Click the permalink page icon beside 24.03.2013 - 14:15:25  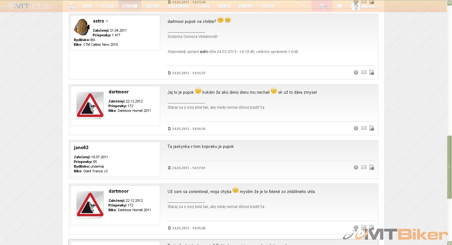169,73
